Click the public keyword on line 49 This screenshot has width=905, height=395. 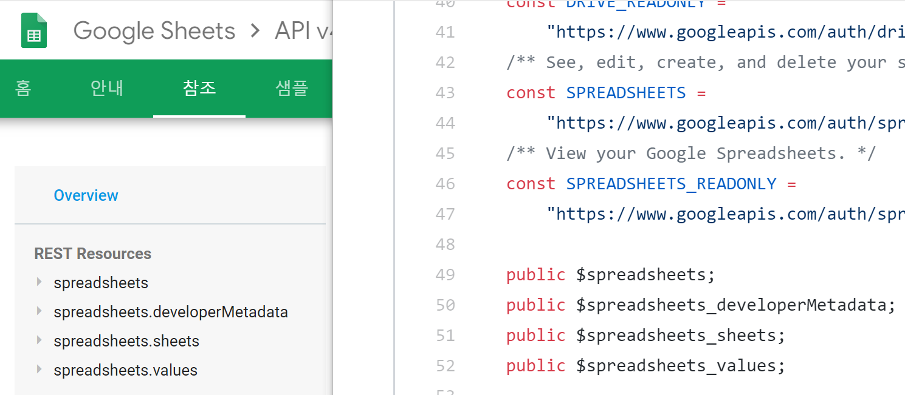point(535,275)
